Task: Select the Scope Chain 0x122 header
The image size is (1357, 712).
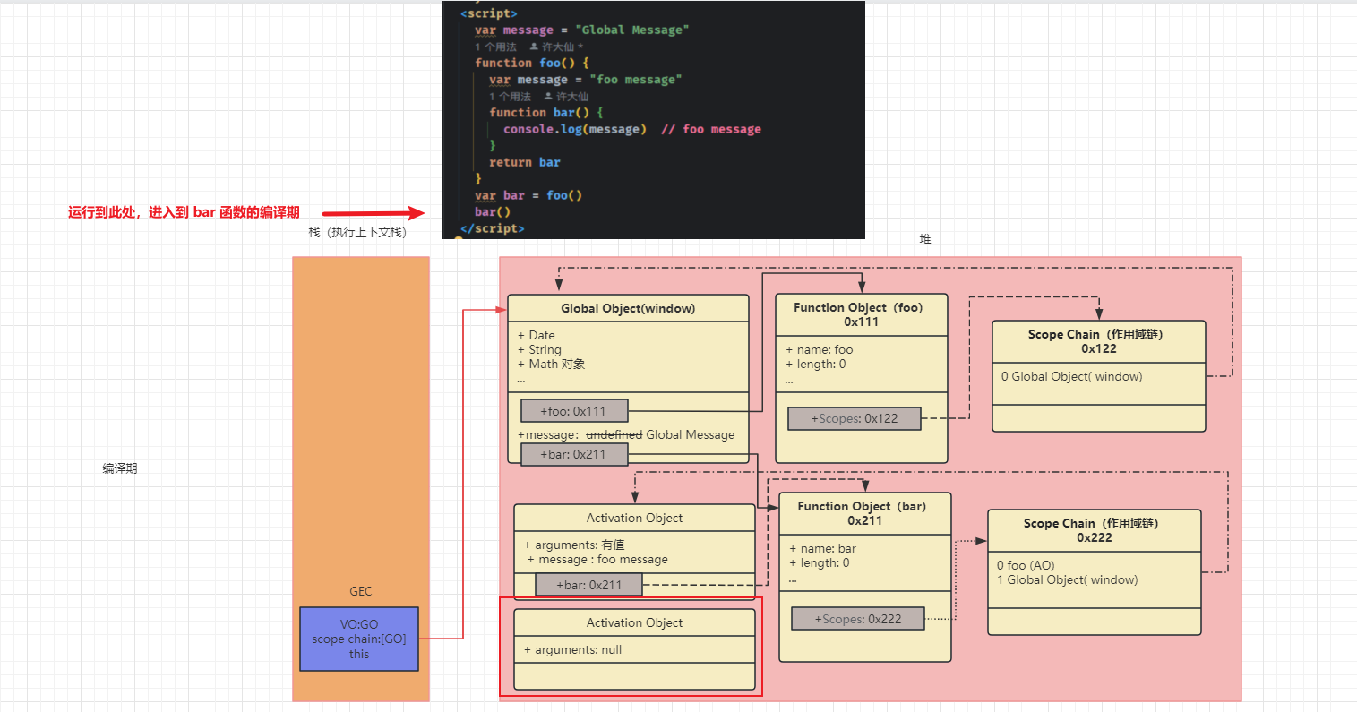Action: (x=1098, y=341)
